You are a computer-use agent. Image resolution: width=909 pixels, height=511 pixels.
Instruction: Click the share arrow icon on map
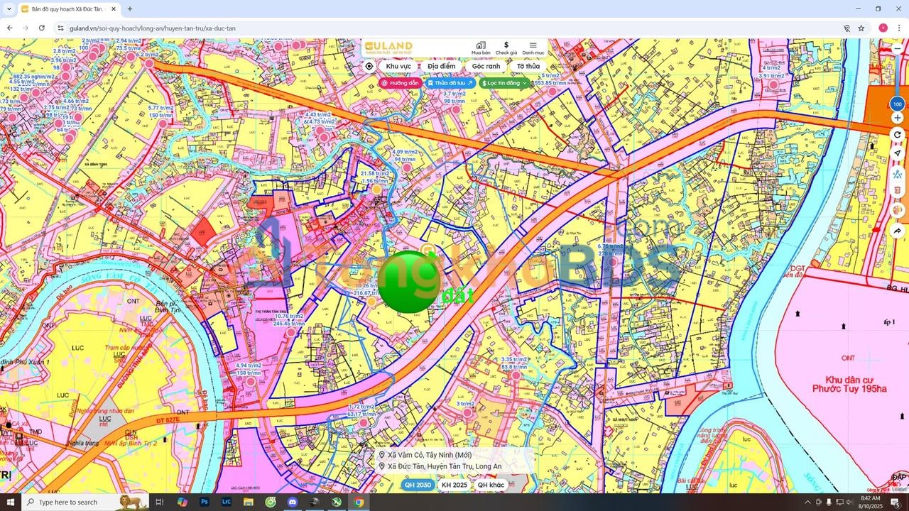[898, 231]
